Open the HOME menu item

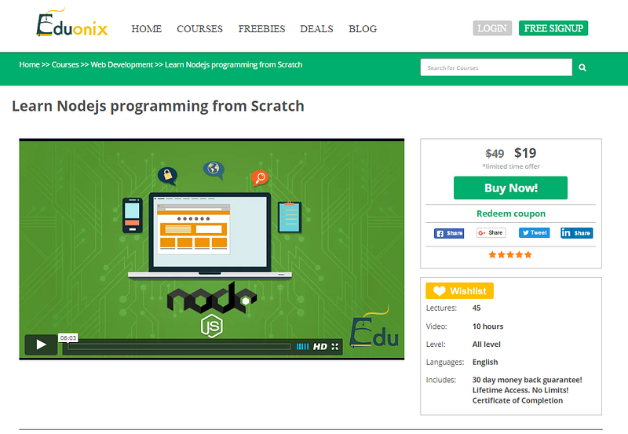[146, 29]
